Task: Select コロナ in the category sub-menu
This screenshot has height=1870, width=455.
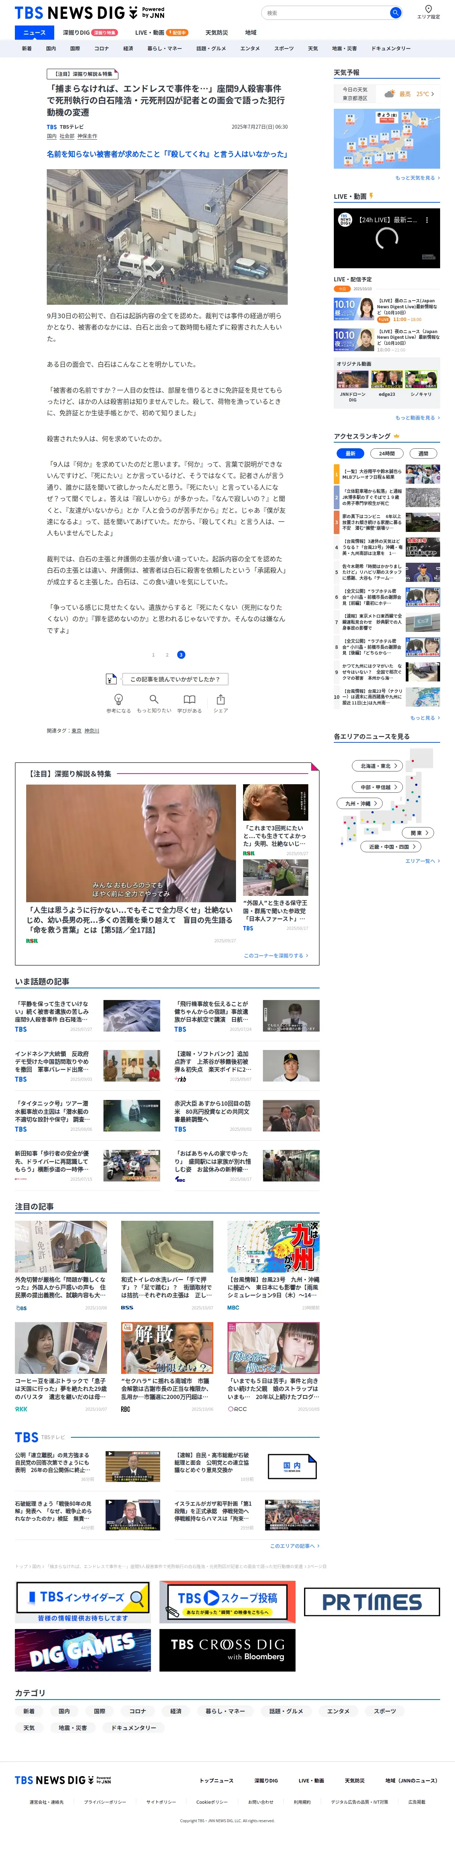Action: pos(102,49)
